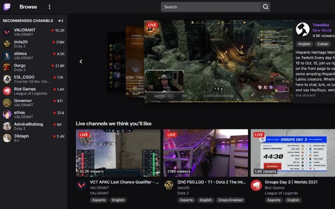
Task: Click Esports tag under PSG.LGD stream
Action: tap(186, 200)
